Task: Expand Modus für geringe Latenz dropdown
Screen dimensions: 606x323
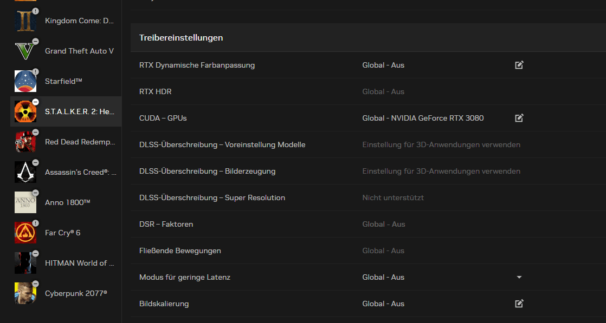Action: pyautogui.click(x=519, y=277)
